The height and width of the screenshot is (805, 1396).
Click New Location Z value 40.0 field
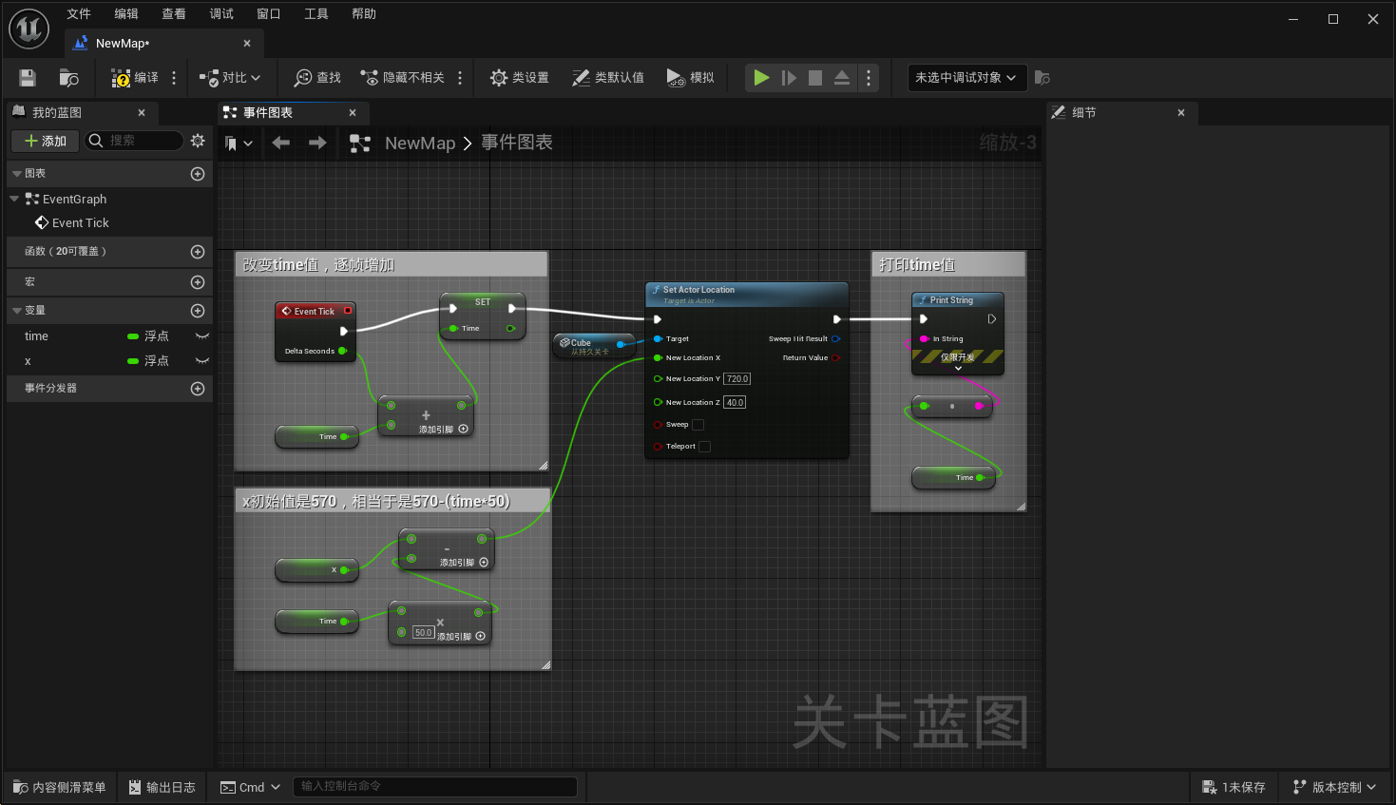735,403
